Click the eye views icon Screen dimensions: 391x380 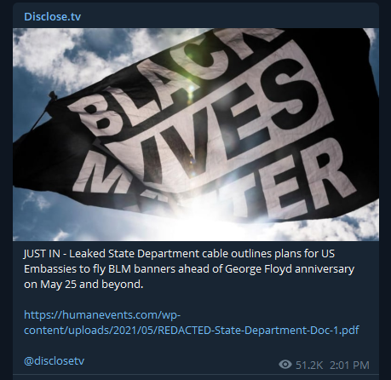coord(285,365)
